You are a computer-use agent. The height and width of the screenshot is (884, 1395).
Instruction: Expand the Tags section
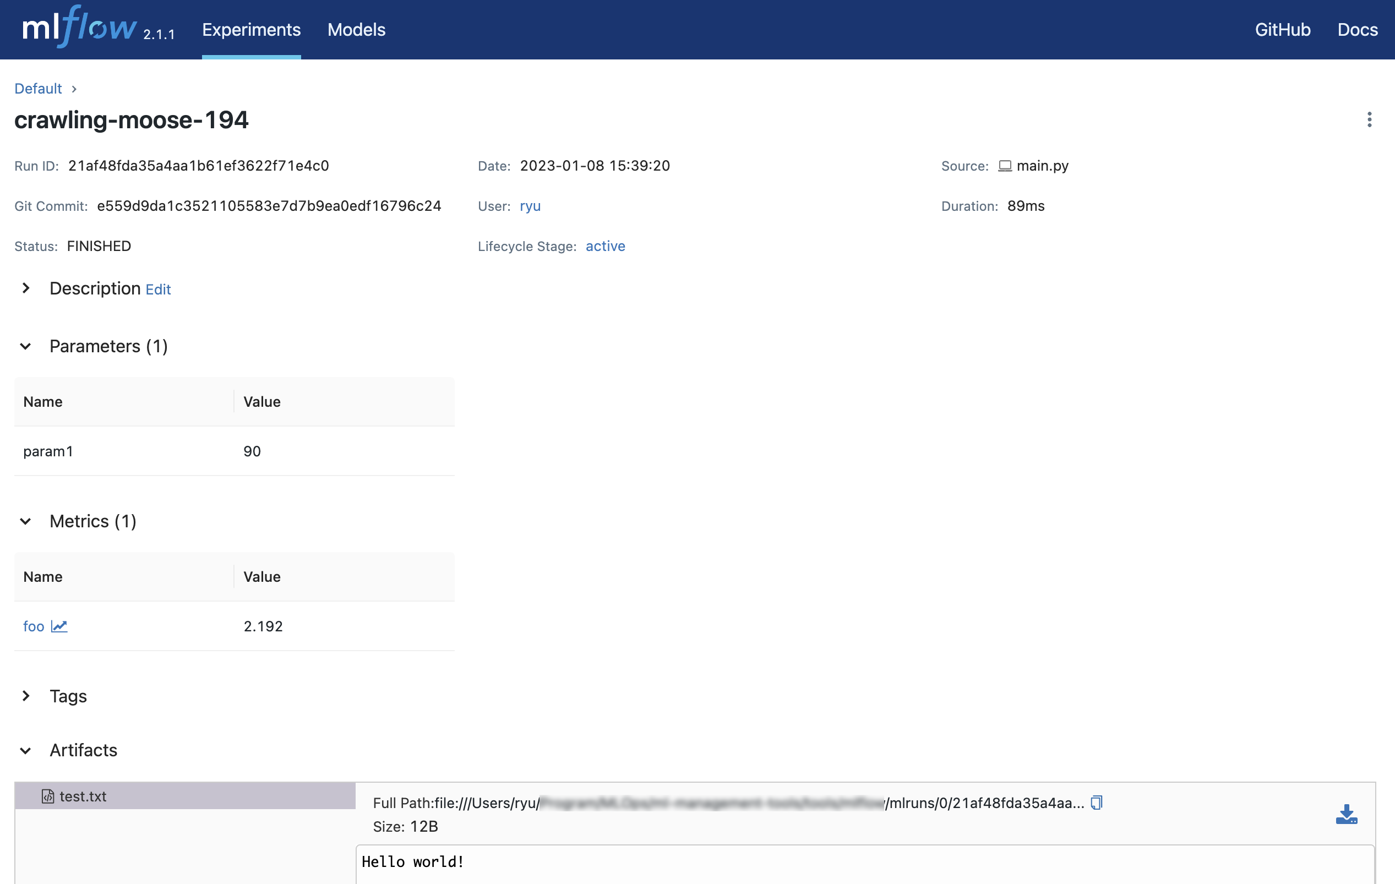(26, 696)
